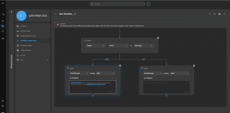This screenshot has height=113, width=230.
Task: Open the help question mark icon
Action: point(3,106)
